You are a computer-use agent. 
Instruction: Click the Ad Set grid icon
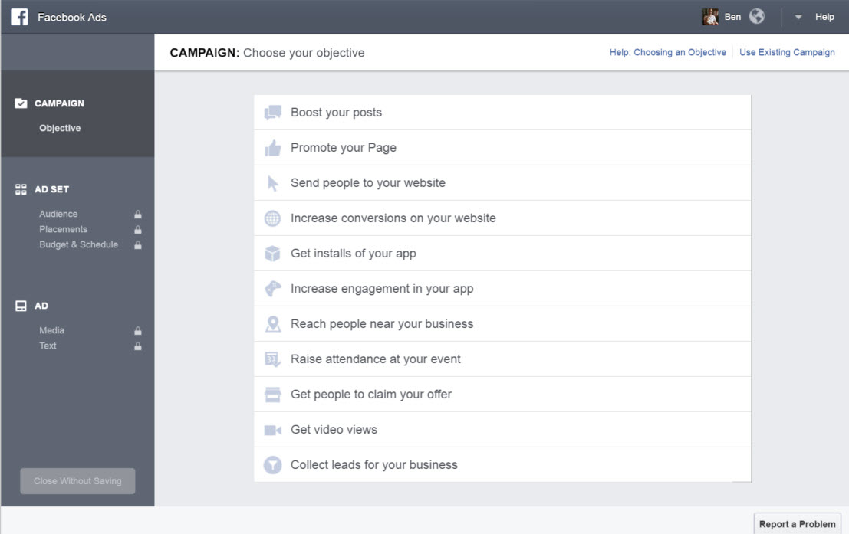pyautogui.click(x=21, y=189)
